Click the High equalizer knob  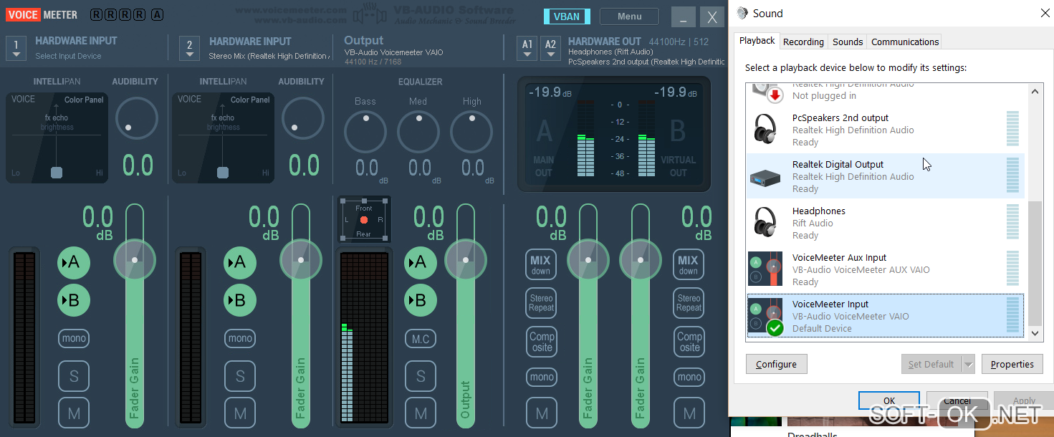pos(471,132)
